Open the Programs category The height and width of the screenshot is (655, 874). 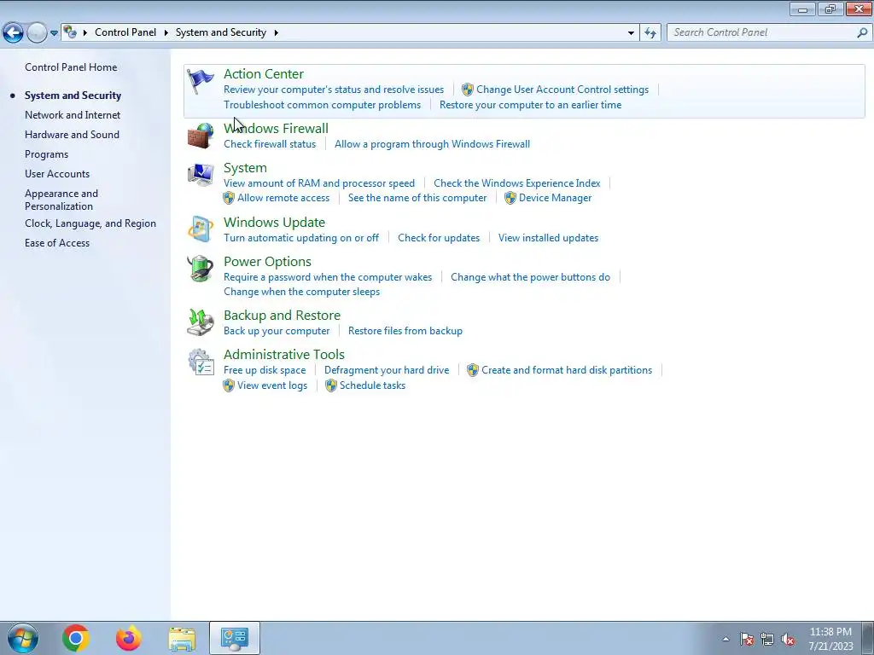pos(46,154)
